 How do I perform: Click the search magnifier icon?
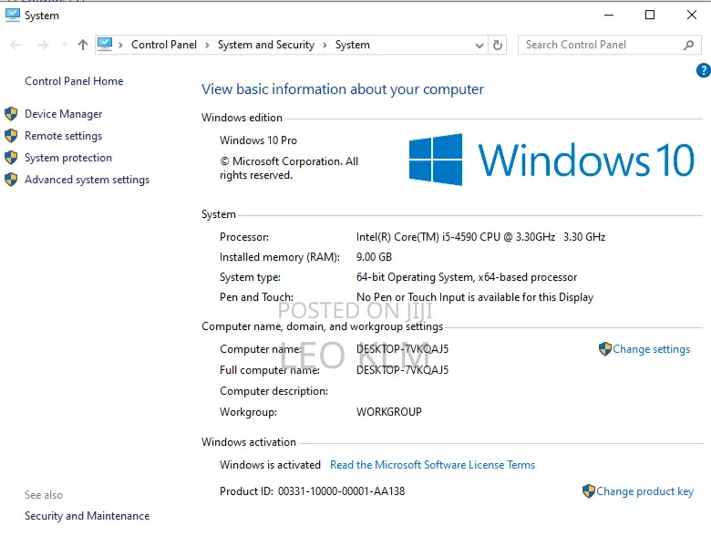[688, 45]
